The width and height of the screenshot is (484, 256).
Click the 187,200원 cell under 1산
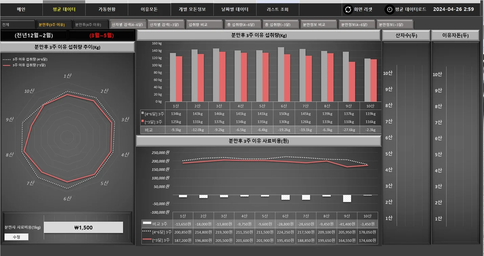(x=183, y=240)
